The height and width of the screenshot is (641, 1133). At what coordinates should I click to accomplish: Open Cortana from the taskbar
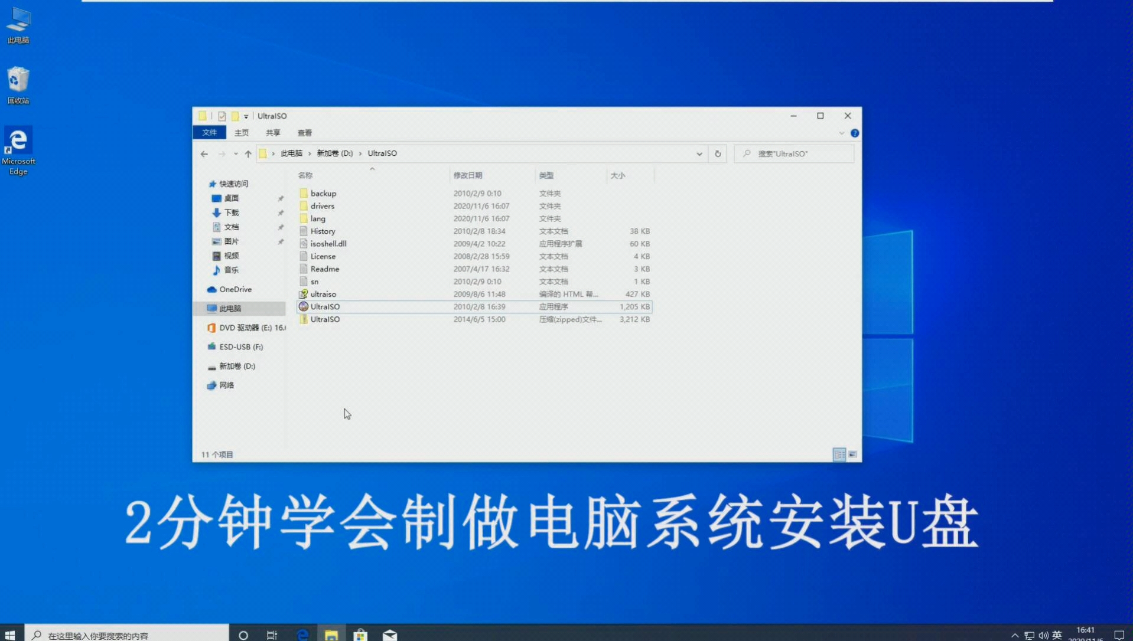243,635
